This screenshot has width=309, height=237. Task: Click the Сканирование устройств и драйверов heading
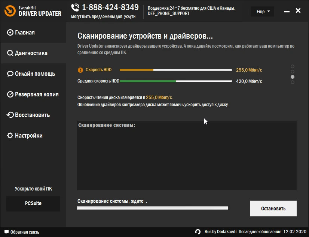(145, 36)
